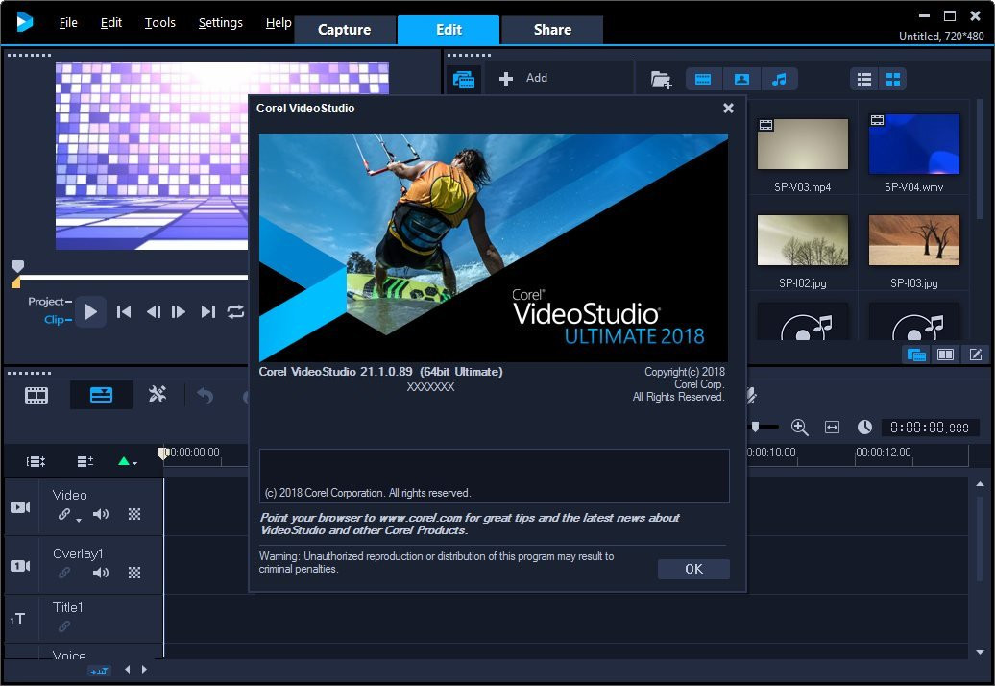Open the Track Manager icon
The image size is (995, 686).
(x=85, y=461)
